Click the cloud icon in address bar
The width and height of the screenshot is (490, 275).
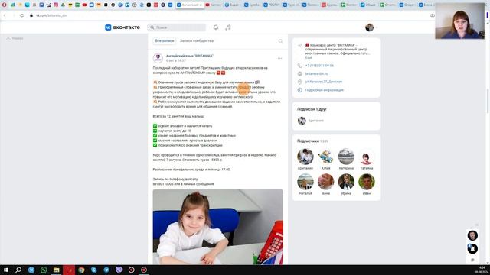433,15
